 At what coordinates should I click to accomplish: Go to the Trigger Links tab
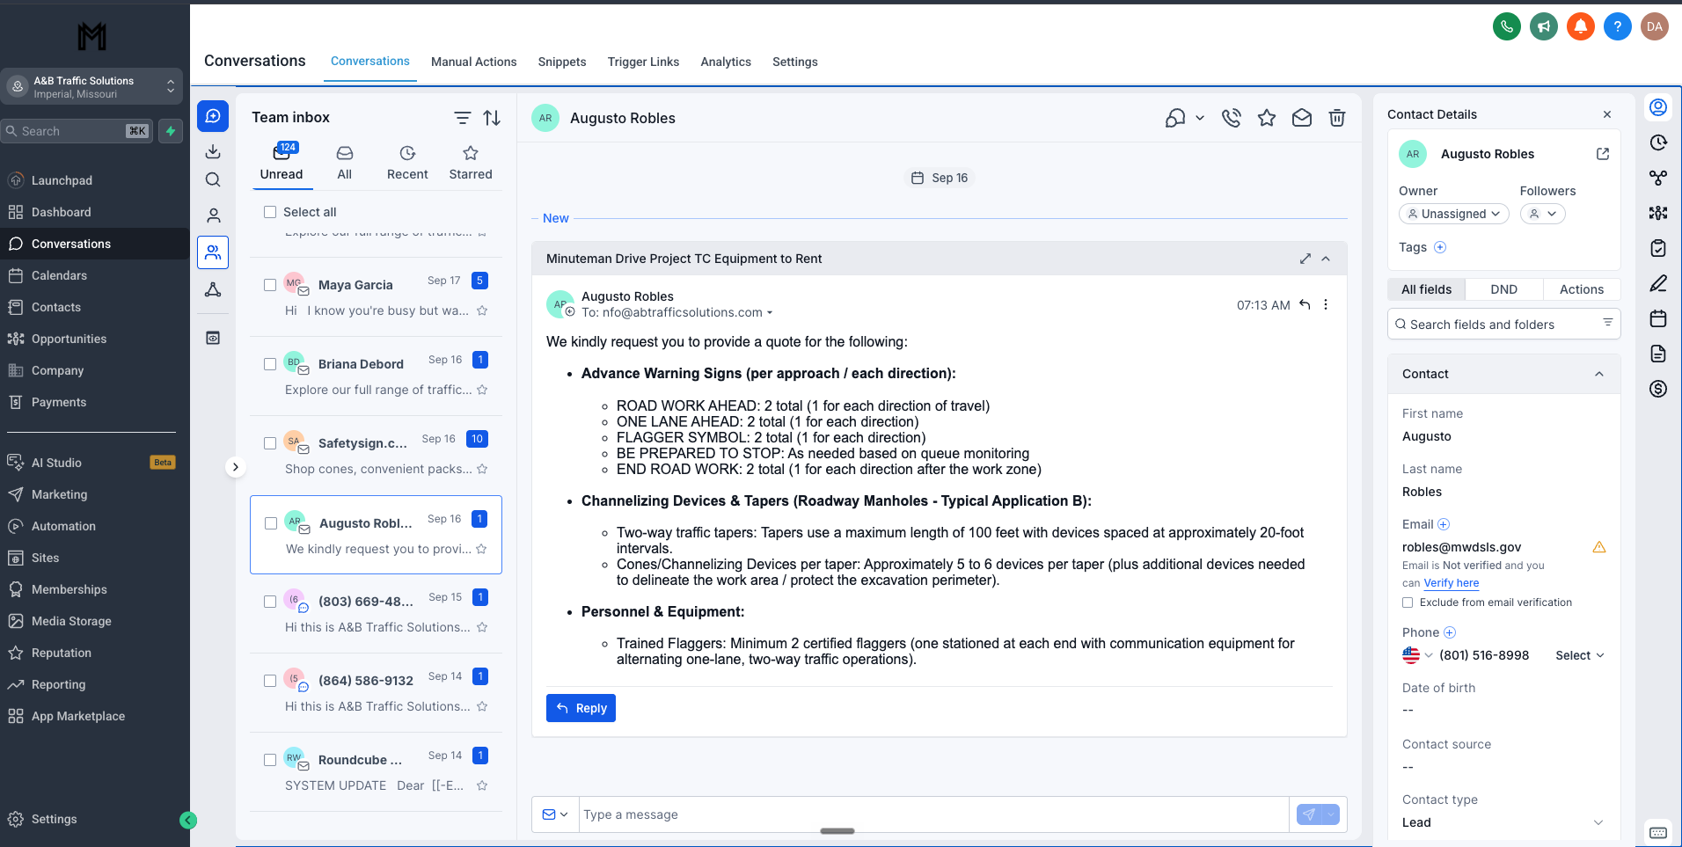coord(643,62)
